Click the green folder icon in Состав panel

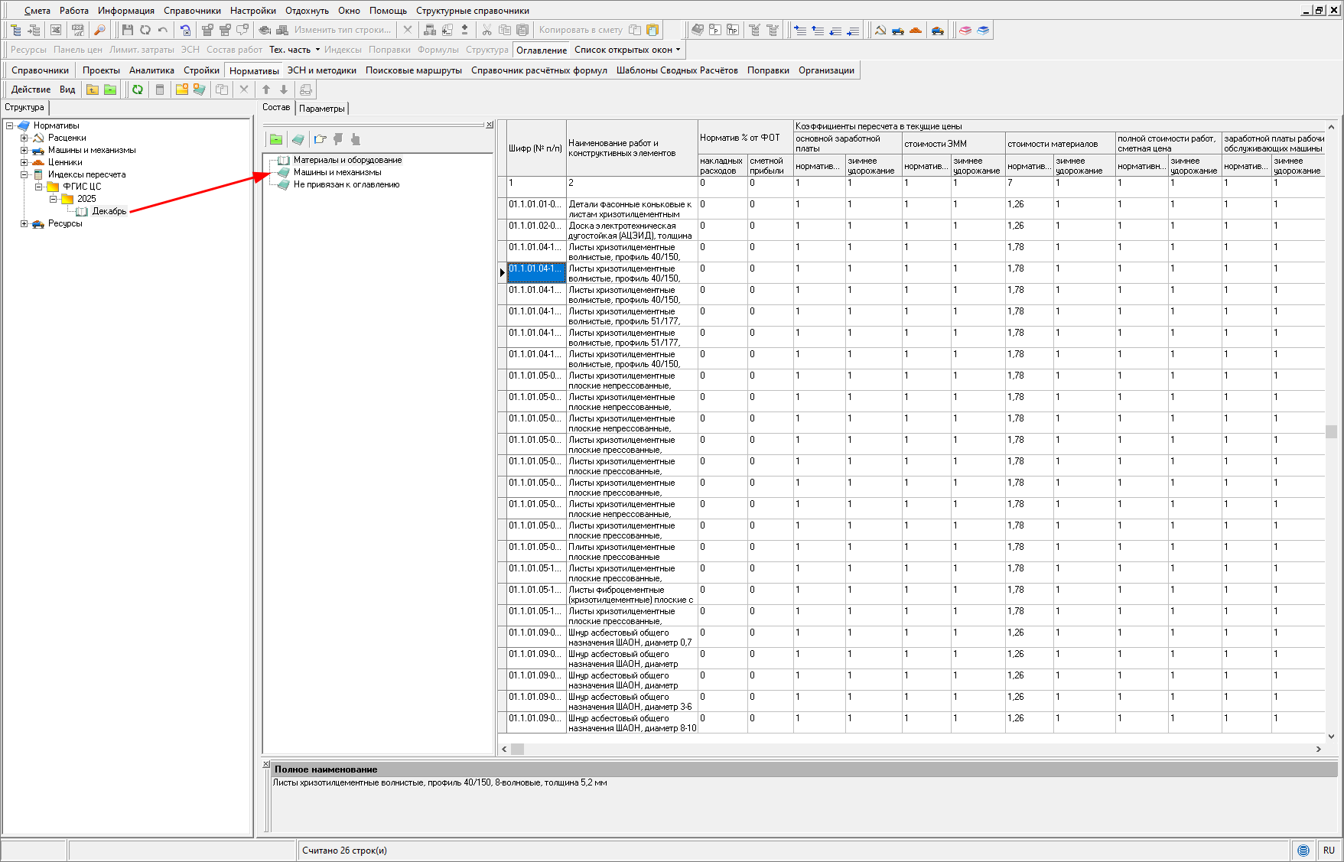click(276, 139)
